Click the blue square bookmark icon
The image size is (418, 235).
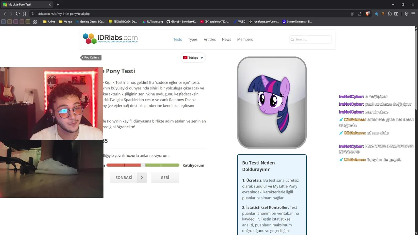point(4,22)
